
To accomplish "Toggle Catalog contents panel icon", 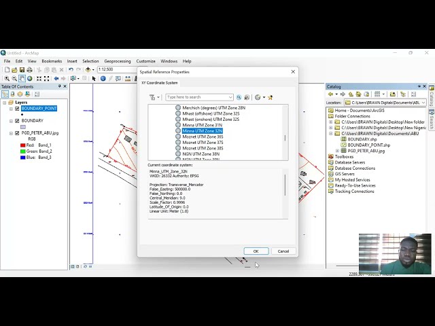I will point(403,94).
